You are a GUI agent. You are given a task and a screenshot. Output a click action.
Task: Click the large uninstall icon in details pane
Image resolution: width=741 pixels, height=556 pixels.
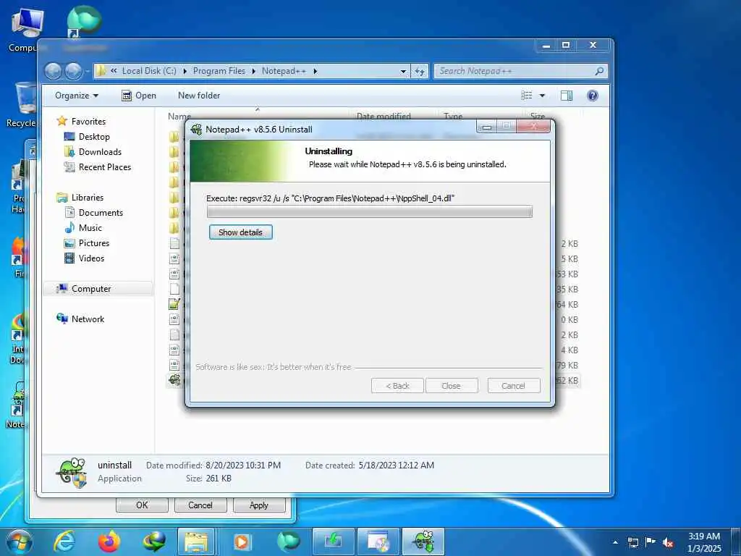coord(72,472)
